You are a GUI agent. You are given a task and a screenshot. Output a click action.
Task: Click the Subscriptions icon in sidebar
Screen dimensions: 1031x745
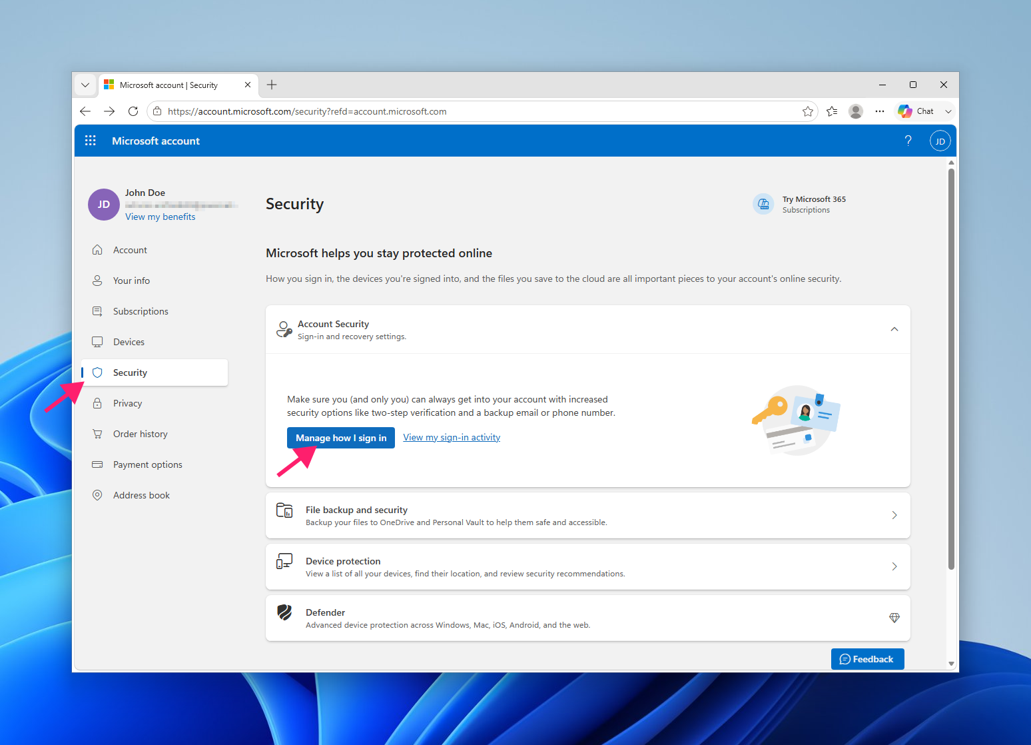point(97,311)
